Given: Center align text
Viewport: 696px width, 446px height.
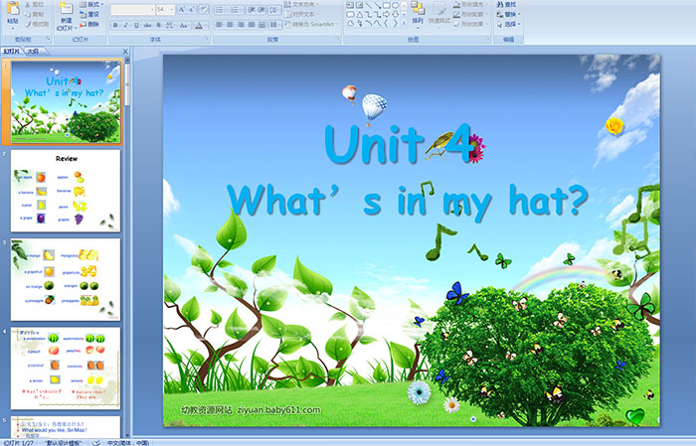Looking at the screenshot, I should [230, 25].
